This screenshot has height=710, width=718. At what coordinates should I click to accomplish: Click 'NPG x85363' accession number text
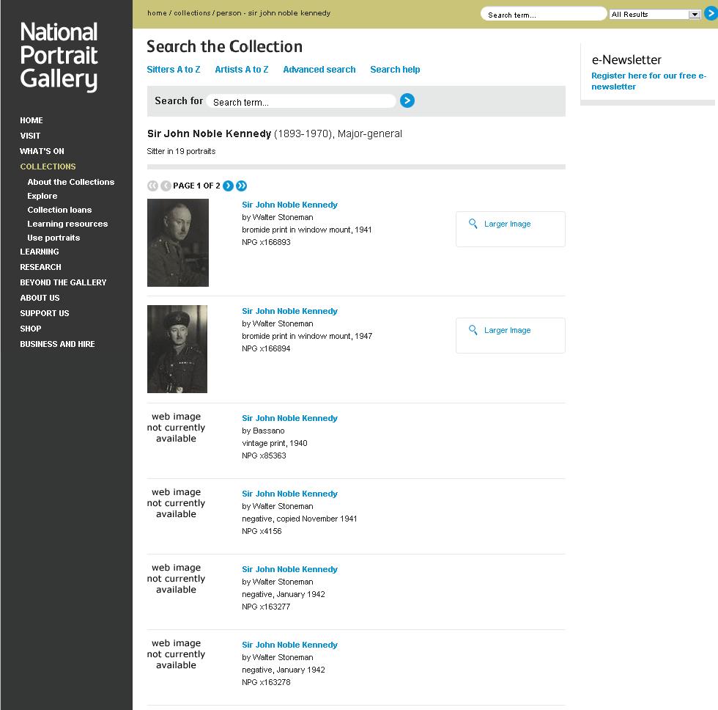(264, 455)
